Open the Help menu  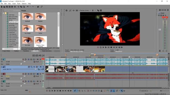click(29, 3)
